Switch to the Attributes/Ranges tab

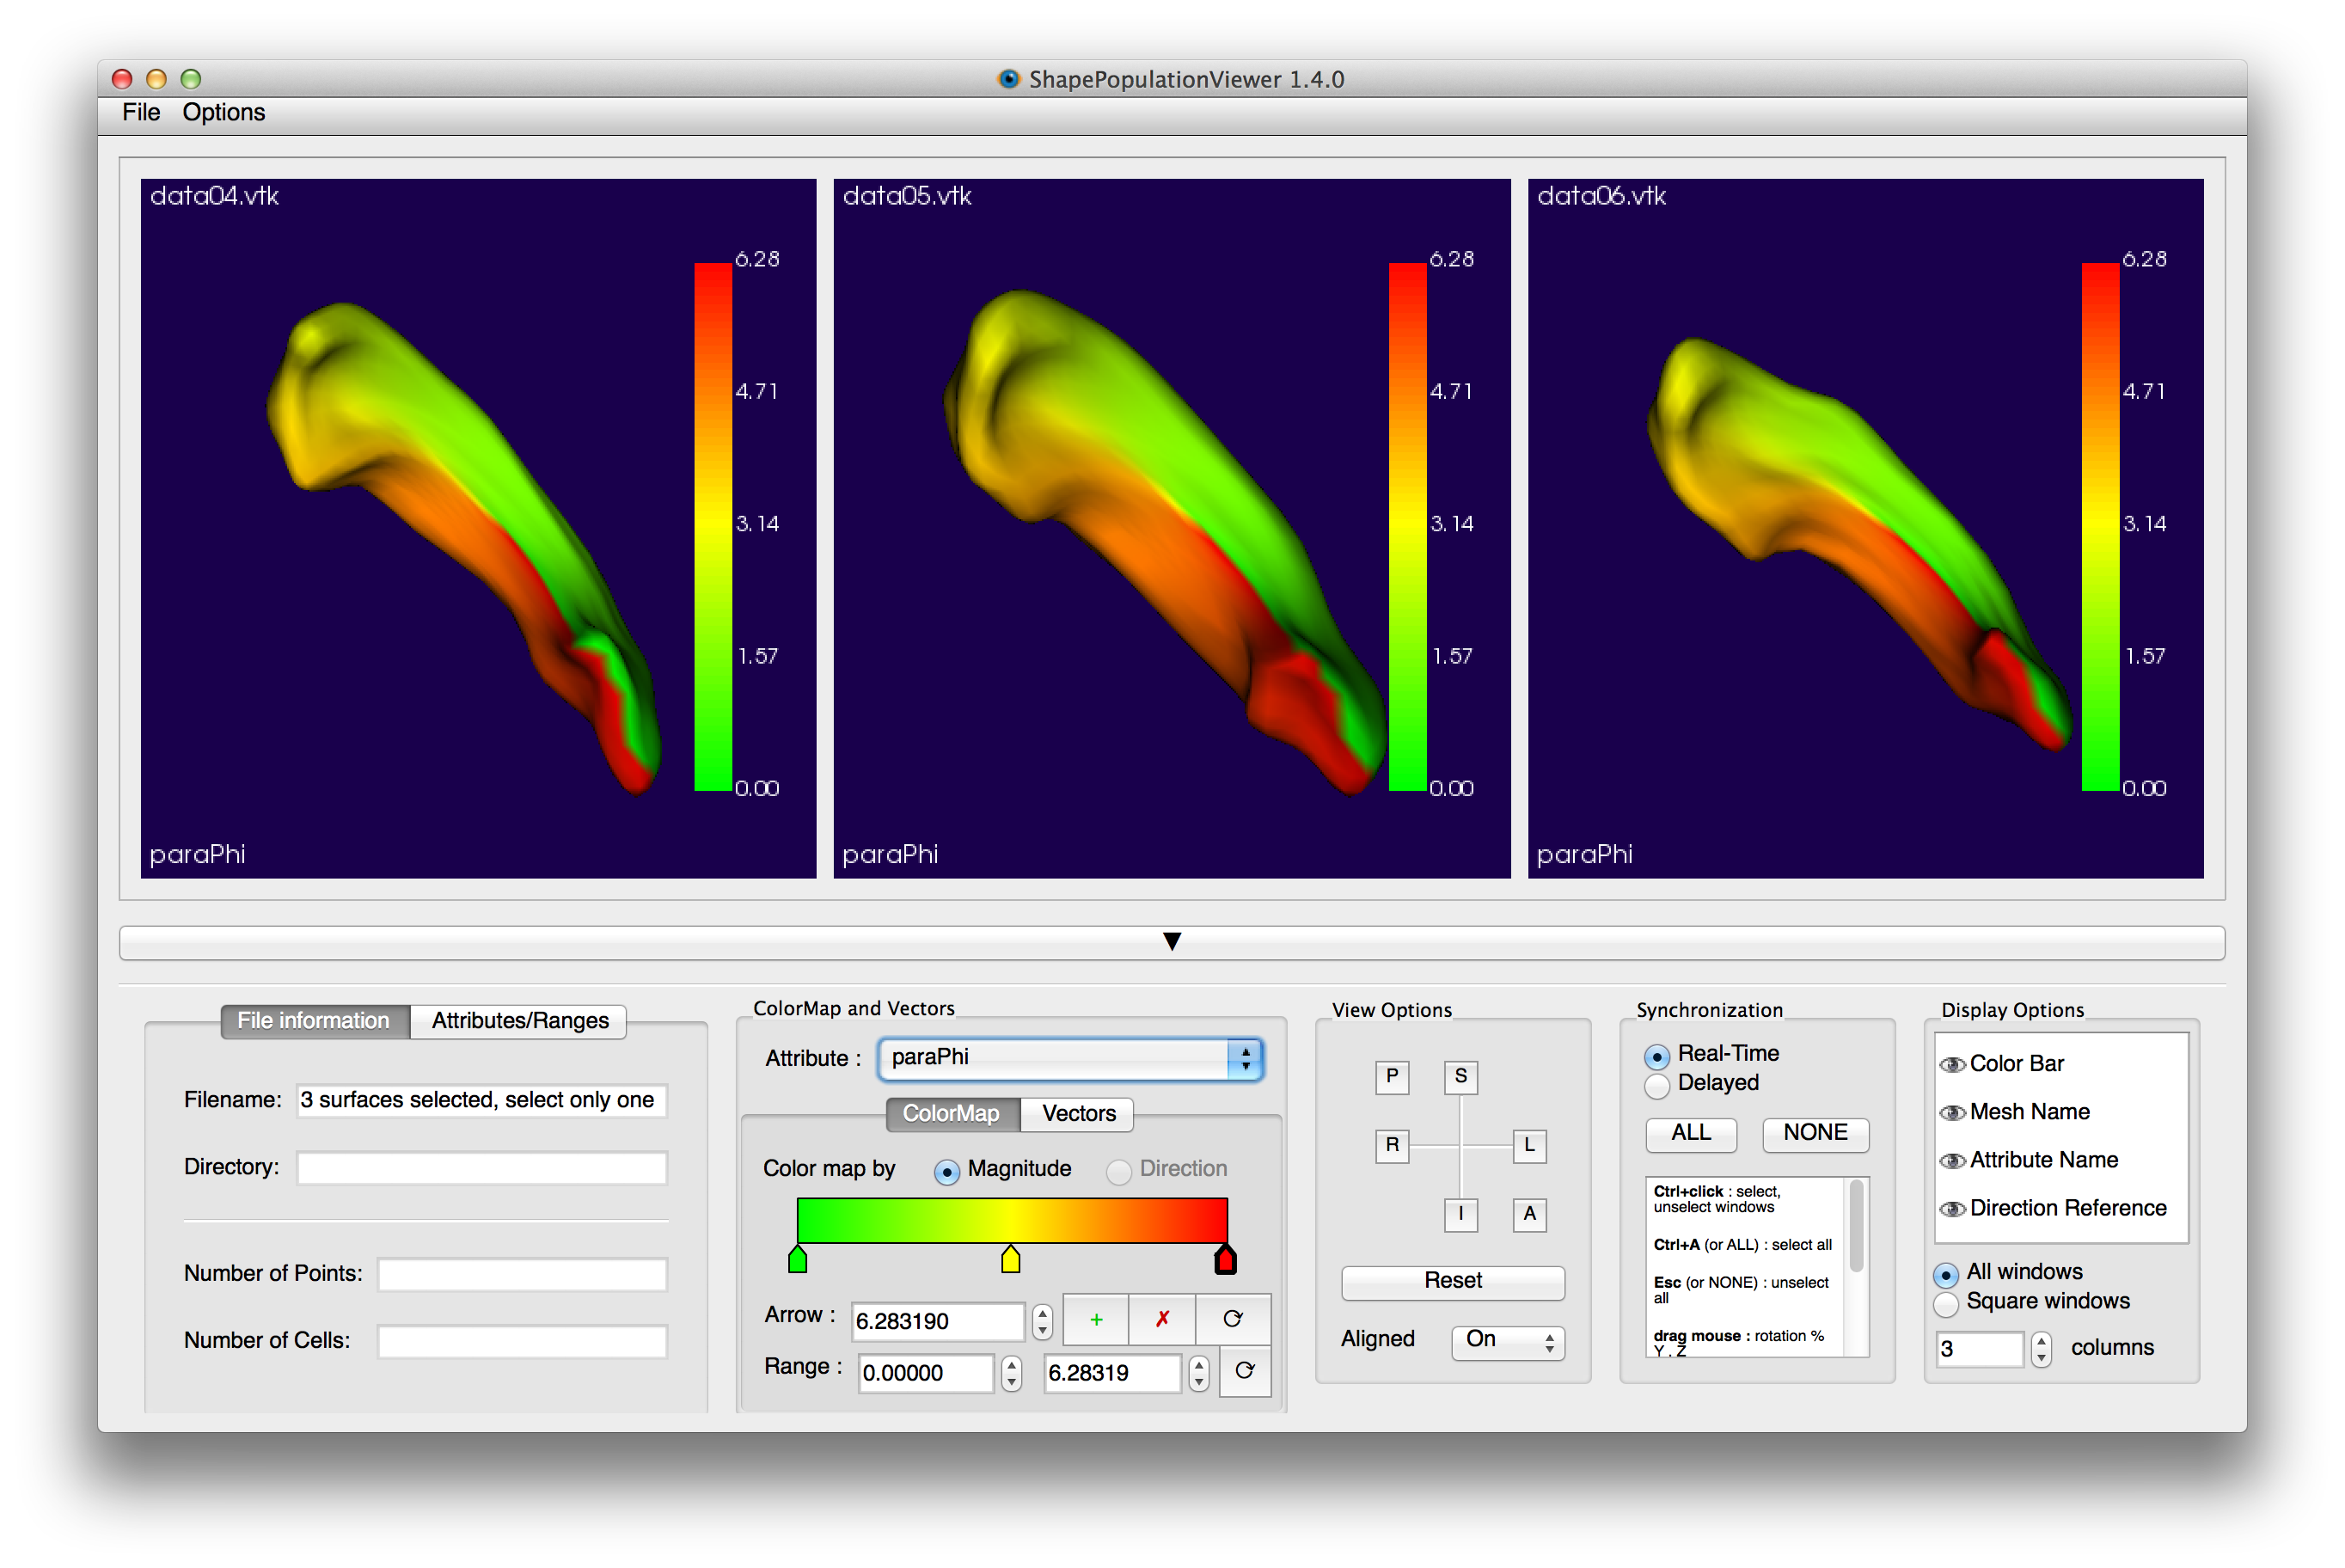coord(519,1021)
